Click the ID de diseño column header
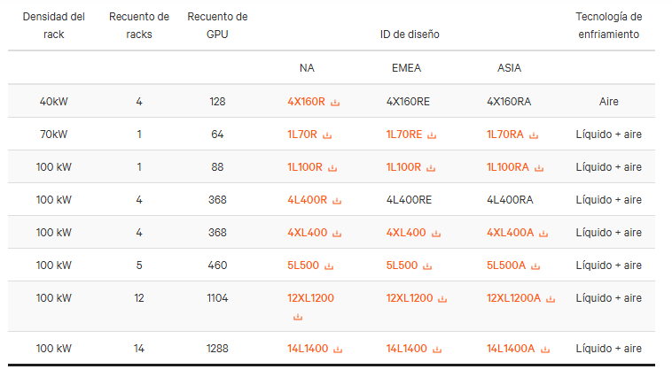This screenshot has height=377, width=672. [x=410, y=35]
